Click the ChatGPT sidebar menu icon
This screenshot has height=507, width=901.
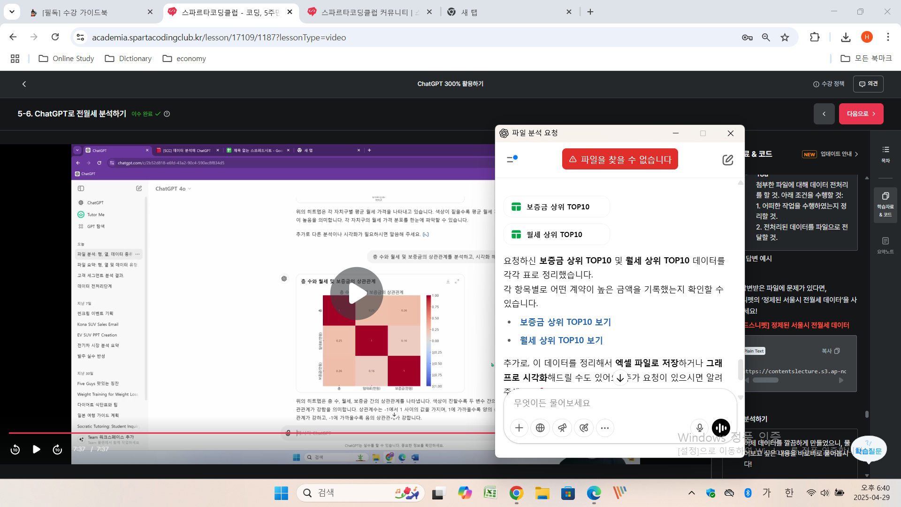tap(512, 159)
